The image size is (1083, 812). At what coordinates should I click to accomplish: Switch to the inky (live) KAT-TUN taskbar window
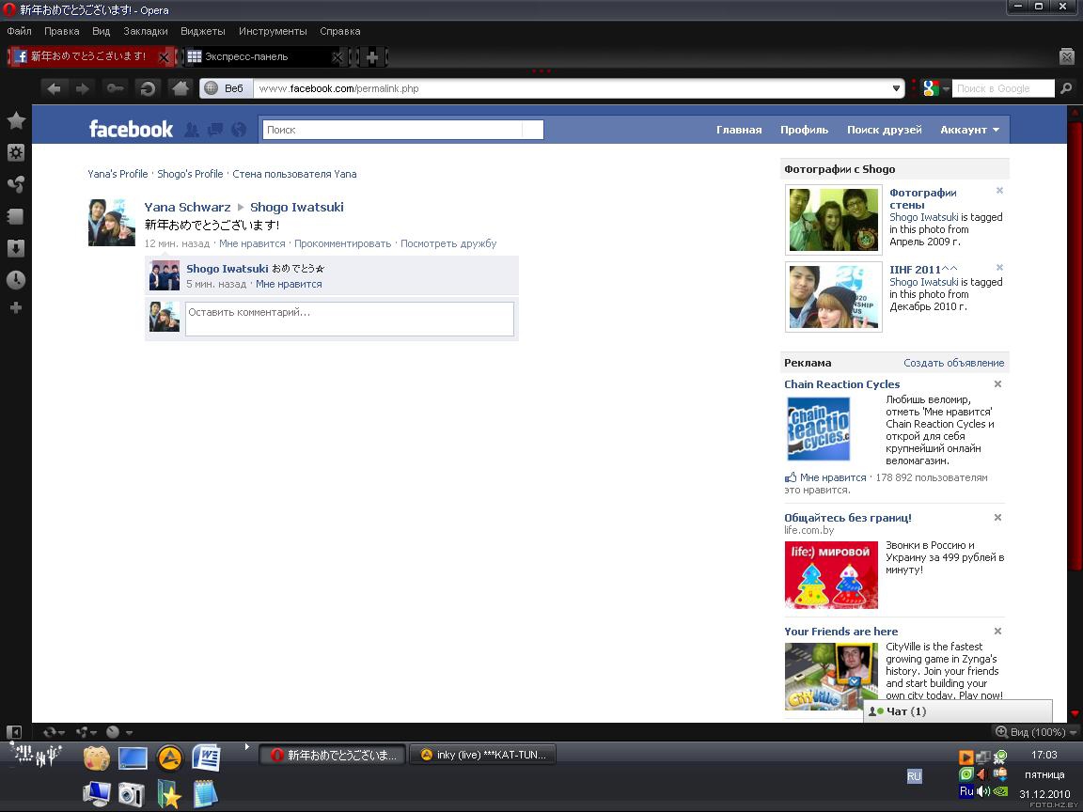click(x=483, y=755)
